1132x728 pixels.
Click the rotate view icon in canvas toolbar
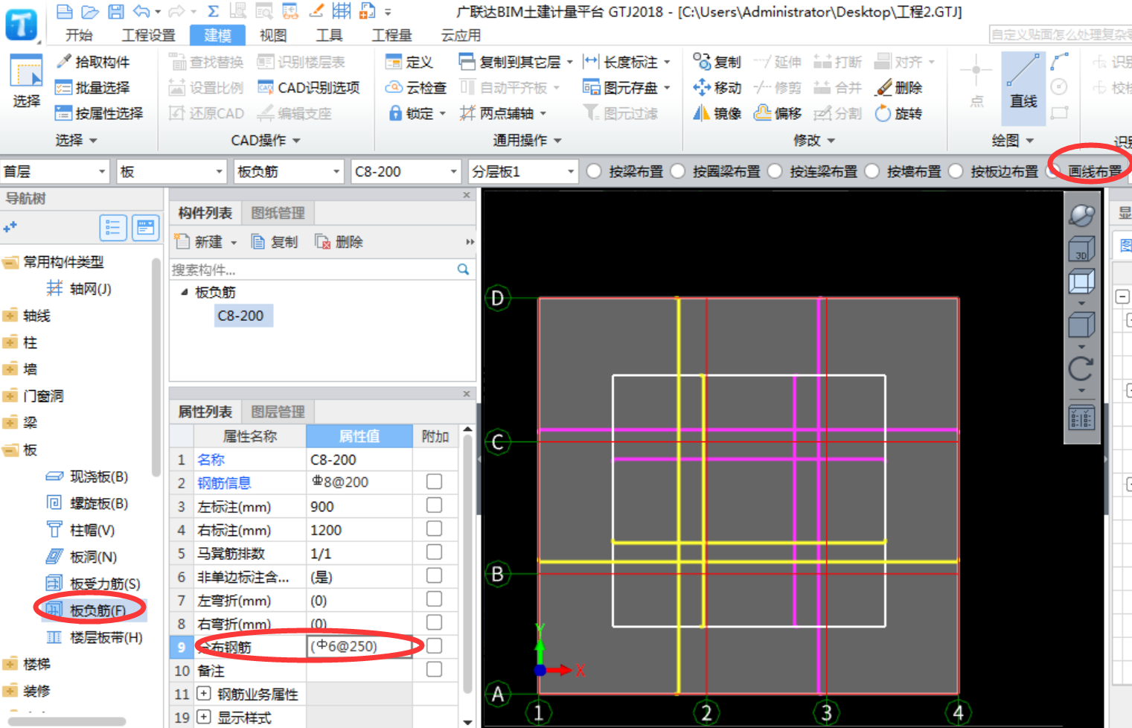coord(1081,368)
